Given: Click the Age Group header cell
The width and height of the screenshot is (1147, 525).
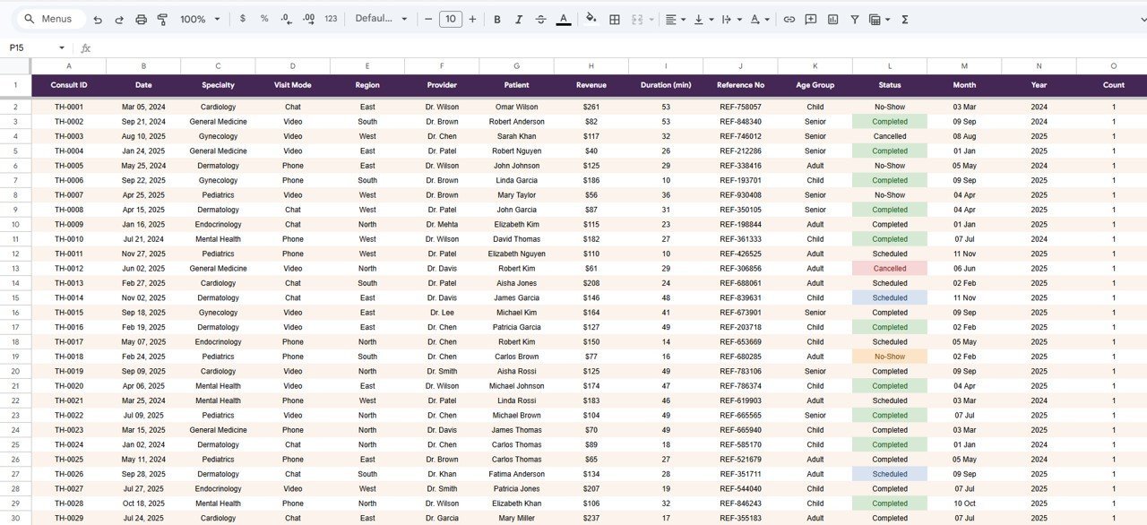Looking at the screenshot, I should (x=815, y=85).
